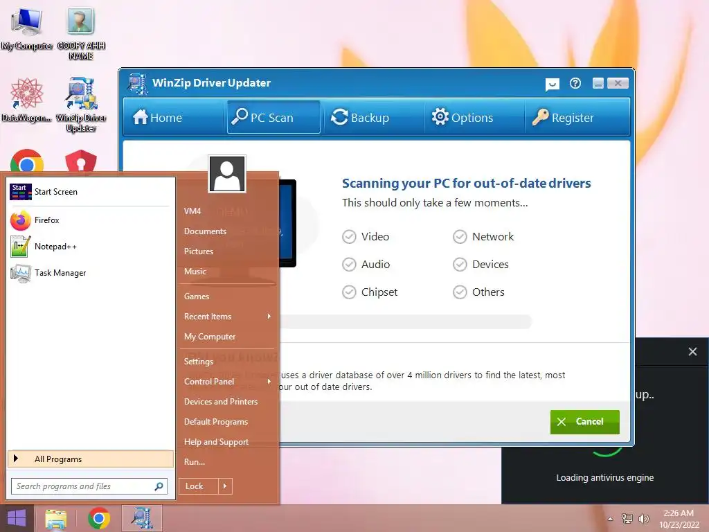Click the WinZip Driver Updater title bar logo

point(137,83)
